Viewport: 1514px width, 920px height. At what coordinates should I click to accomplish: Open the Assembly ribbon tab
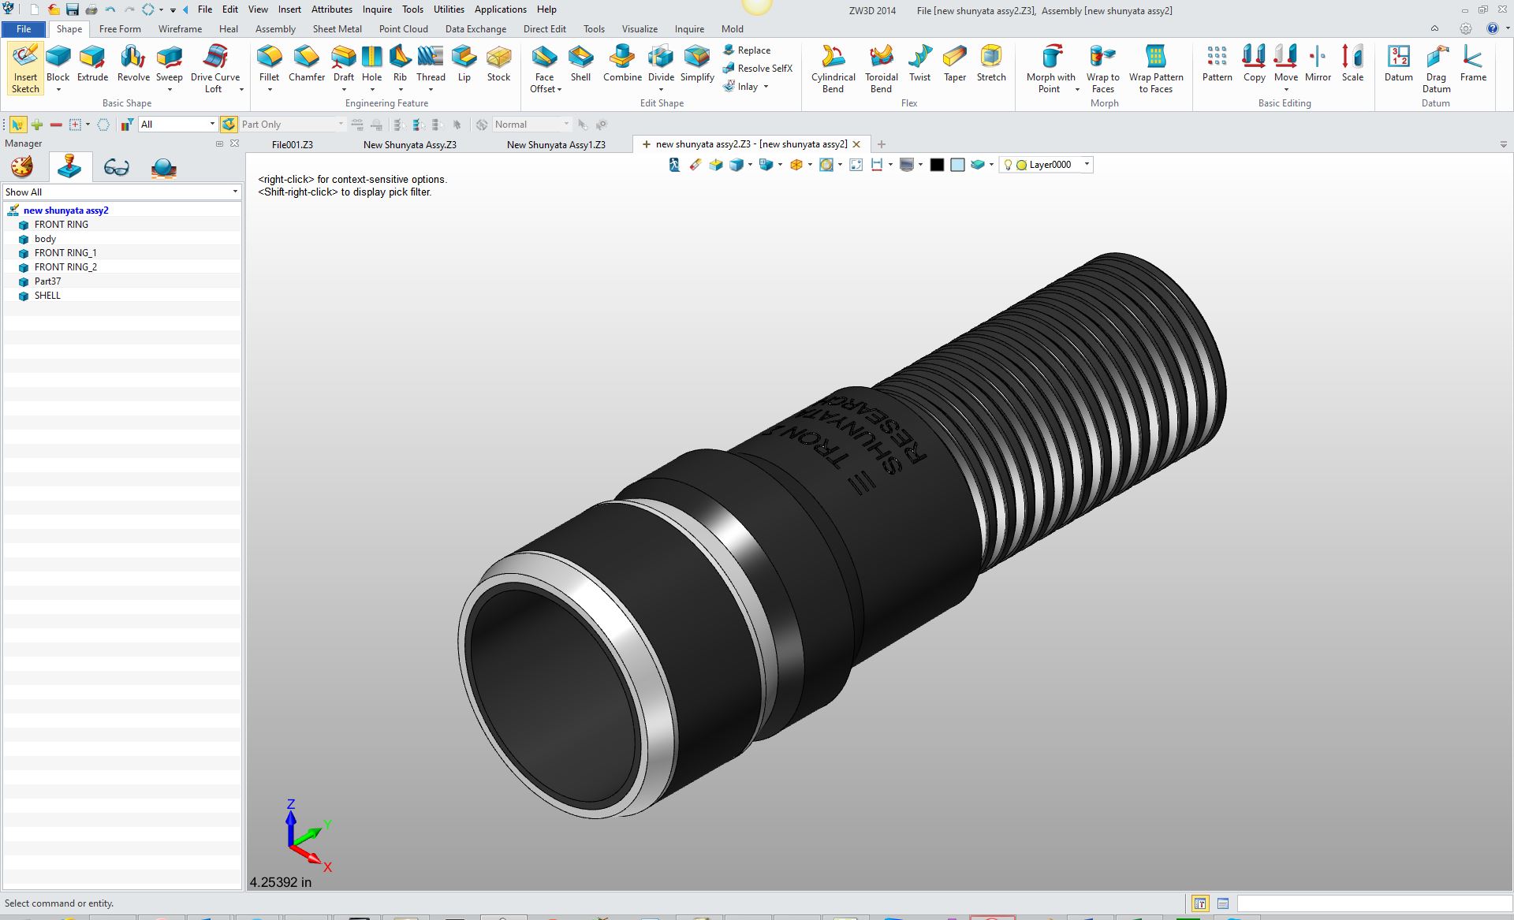pos(275,29)
